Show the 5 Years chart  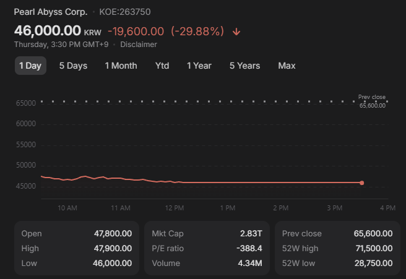(244, 66)
